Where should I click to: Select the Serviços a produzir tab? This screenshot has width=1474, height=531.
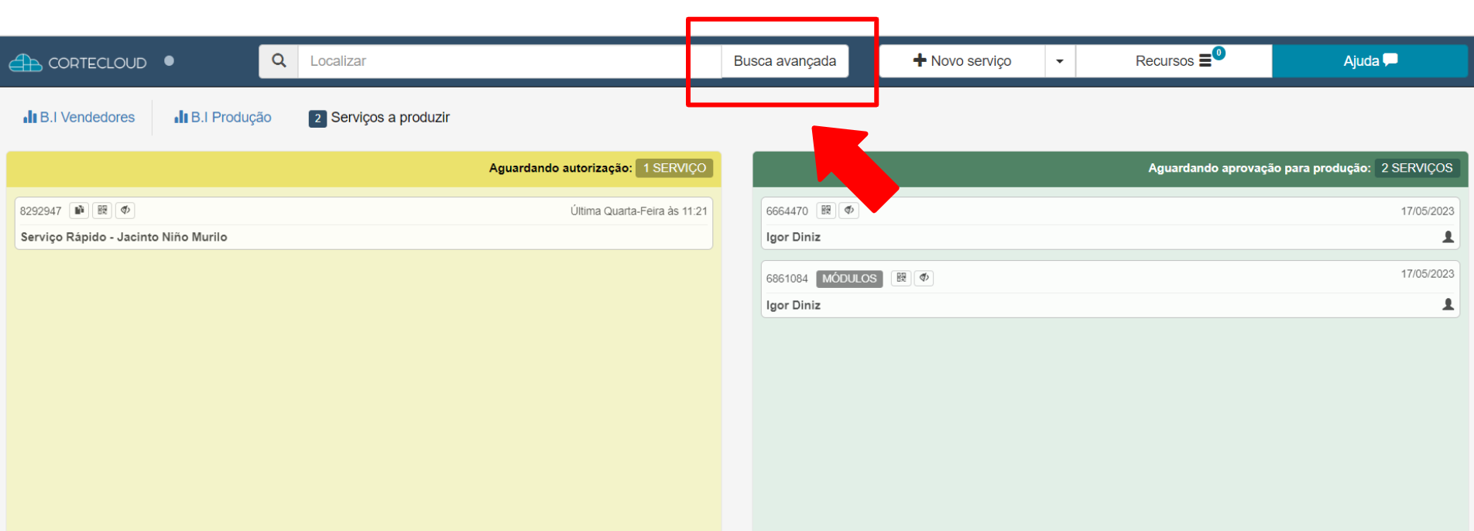click(x=379, y=118)
